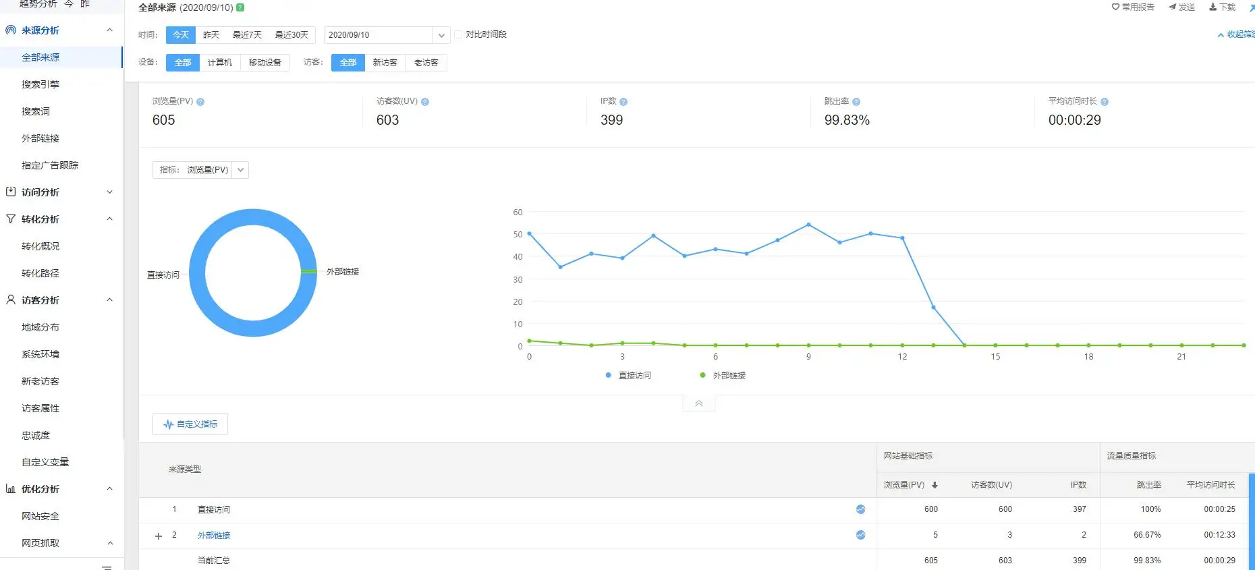Click the 自定义指标 button
This screenshot has height=570, width=1255.
coord(190,424)
